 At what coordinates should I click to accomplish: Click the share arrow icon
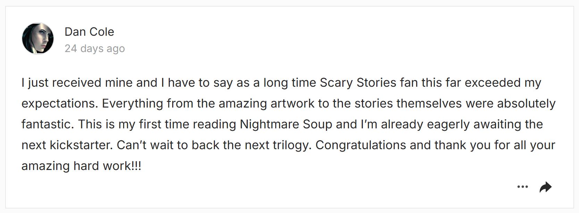tap(546, 187)
